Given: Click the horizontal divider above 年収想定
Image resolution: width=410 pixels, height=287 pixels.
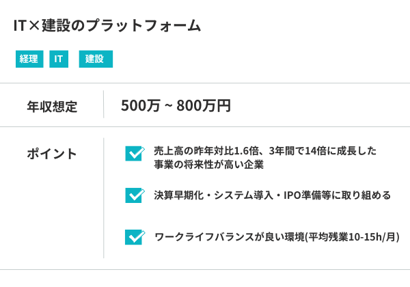Looking at the screenshot, I should [x=205, y=83].
